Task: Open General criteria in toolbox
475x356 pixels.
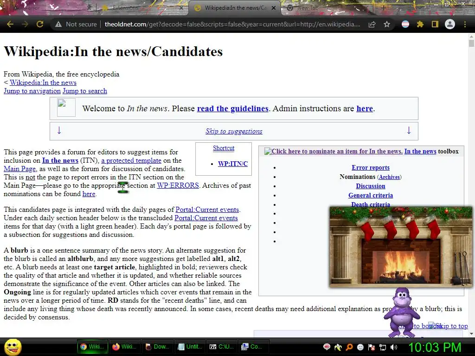Action: coord(371,195)
